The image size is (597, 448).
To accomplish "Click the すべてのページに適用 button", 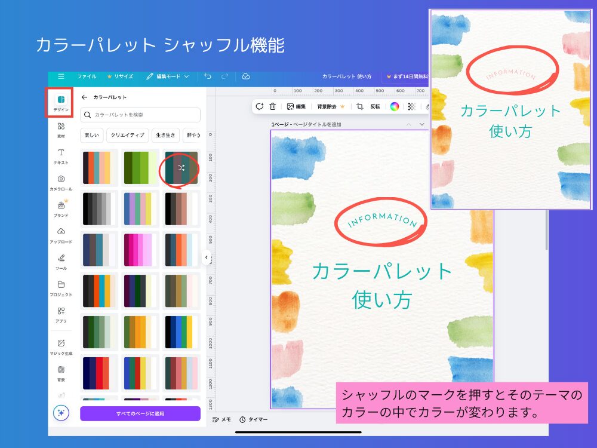I will point(140,413).
